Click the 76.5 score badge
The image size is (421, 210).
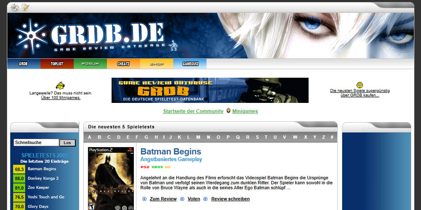point(19,197)
